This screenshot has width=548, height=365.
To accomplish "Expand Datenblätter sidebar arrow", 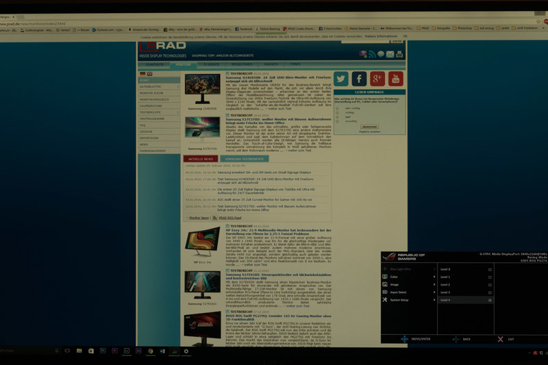I will 178,86.
